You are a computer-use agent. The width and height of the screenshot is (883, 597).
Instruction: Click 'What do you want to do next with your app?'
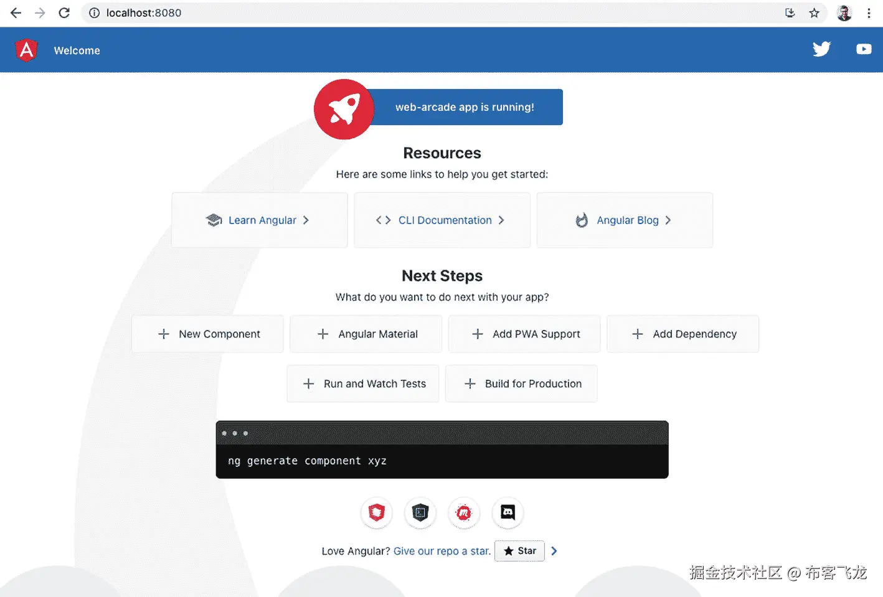[442, 297]
